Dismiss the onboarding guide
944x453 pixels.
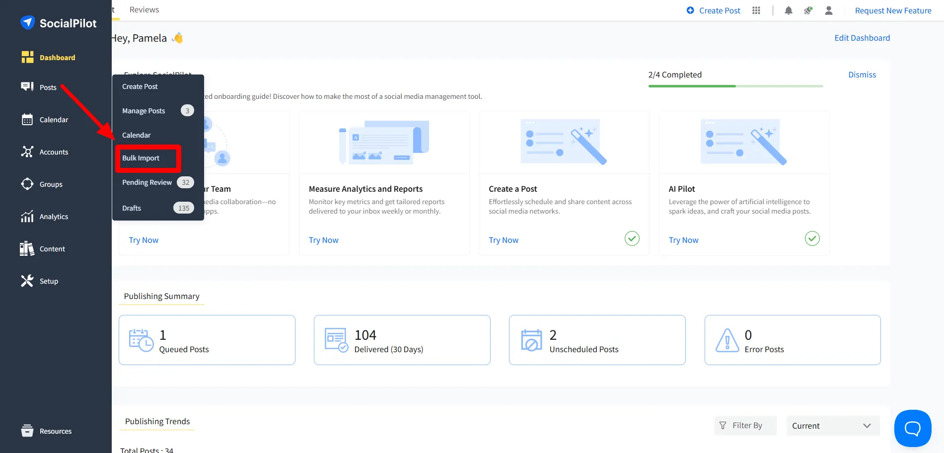pos(862,74)
